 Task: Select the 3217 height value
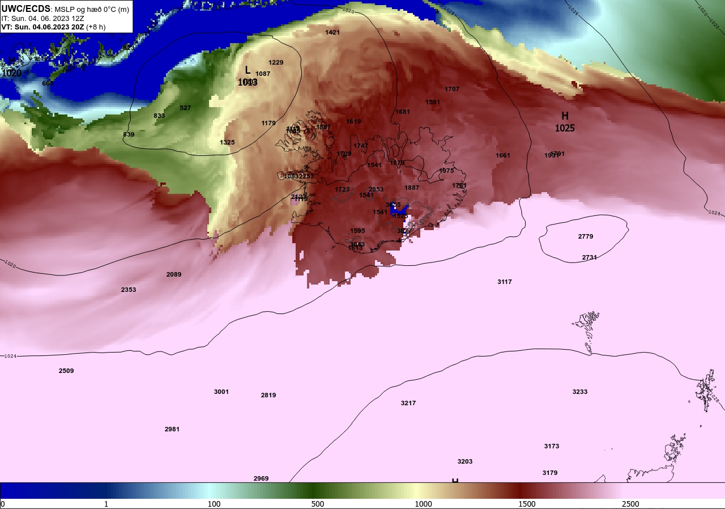point(408,403)
